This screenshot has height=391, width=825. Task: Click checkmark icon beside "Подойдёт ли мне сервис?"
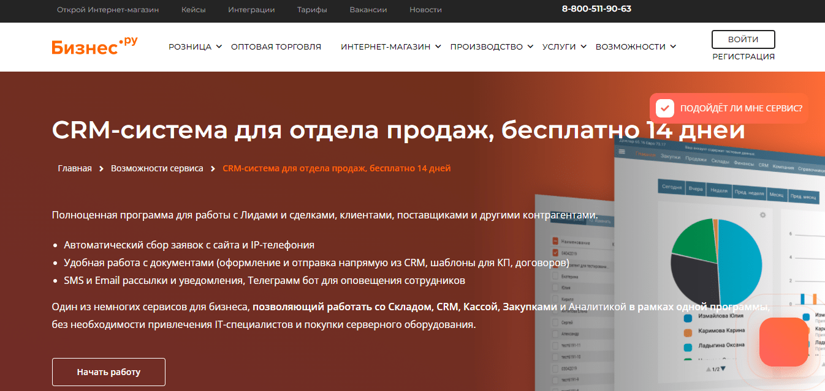[x=664, y=108]
